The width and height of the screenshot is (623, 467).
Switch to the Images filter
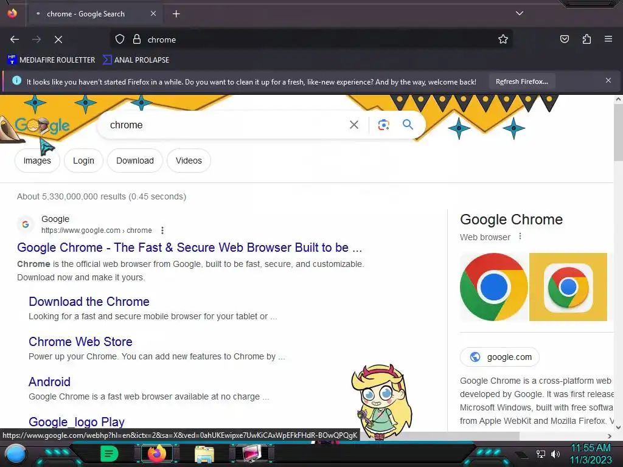coord(37,161)
